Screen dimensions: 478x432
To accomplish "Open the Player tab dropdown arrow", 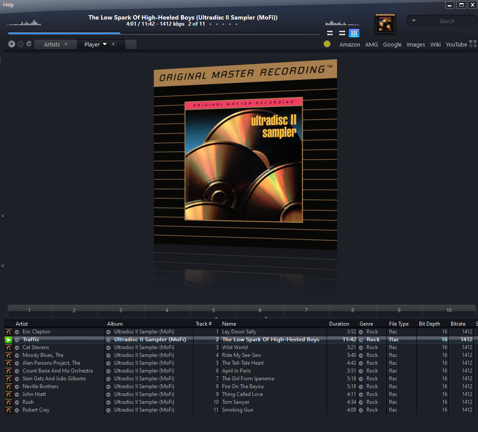I will click(105, 44).
